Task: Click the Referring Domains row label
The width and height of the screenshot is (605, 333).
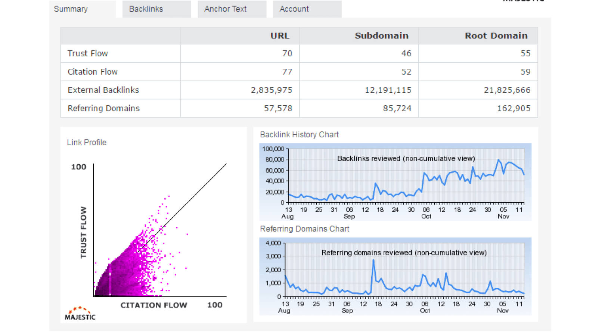Action: 103,108
